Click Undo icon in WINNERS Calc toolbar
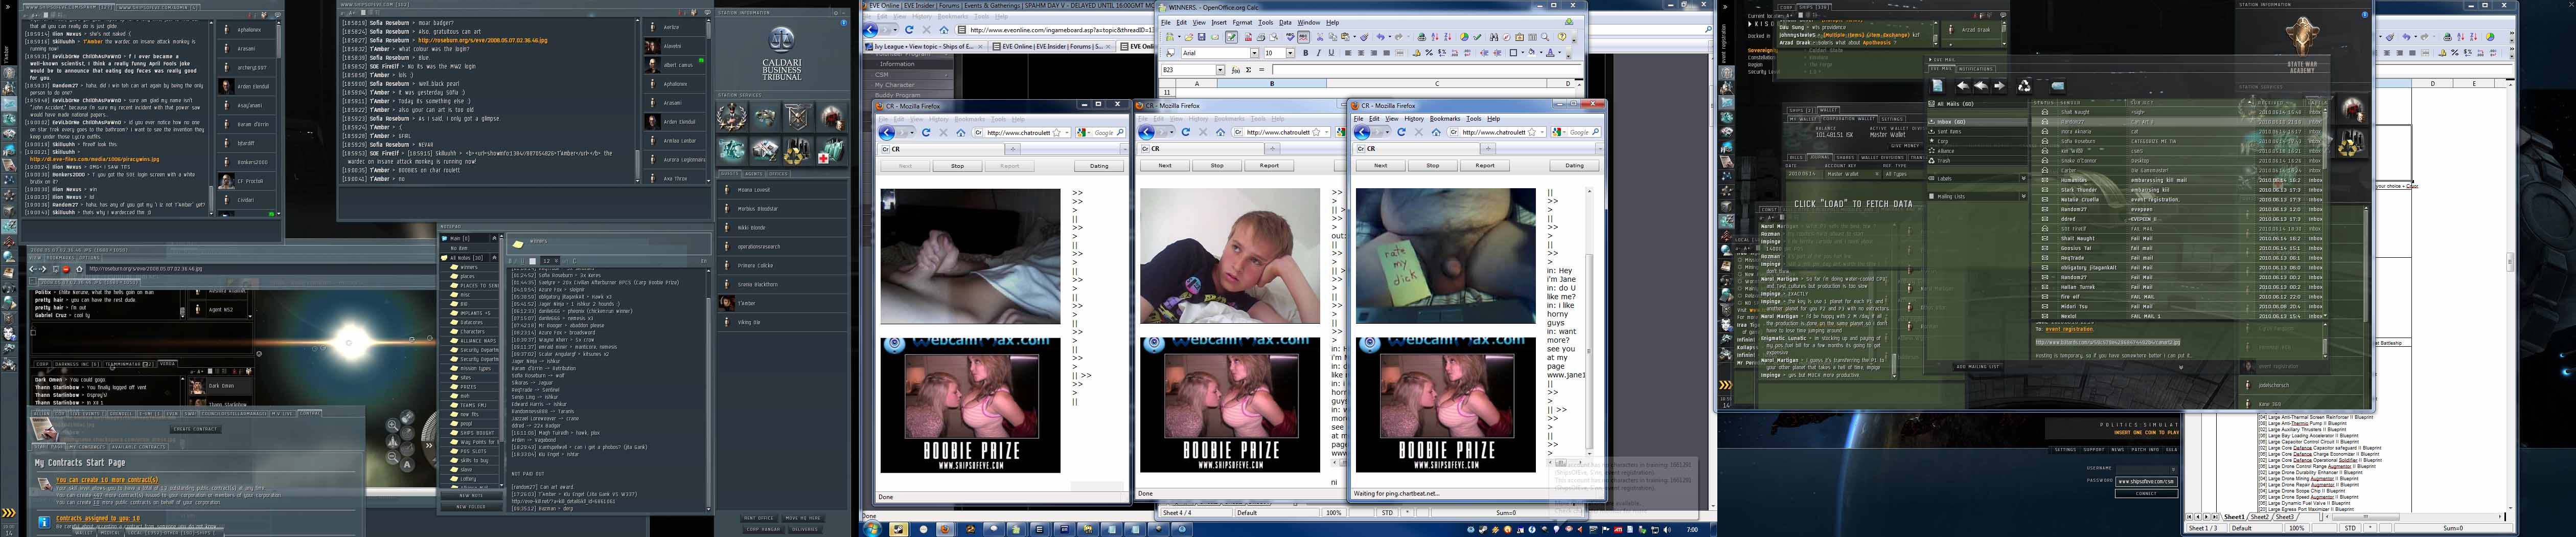Image resolution: width=2576 pixels, height=537 pixels. [1381, 37]
